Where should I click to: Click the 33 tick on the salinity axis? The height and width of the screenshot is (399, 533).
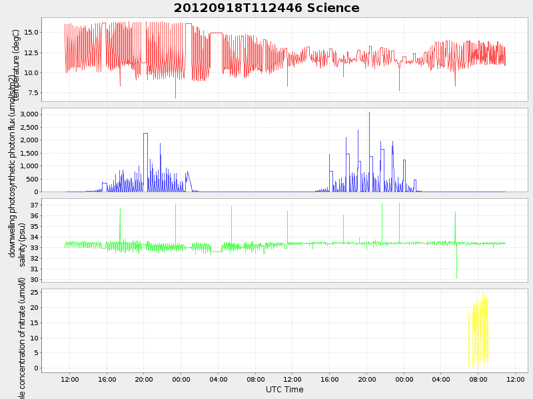(35, 248)
